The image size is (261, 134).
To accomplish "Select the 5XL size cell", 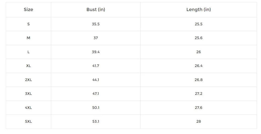I will [28, 121].
